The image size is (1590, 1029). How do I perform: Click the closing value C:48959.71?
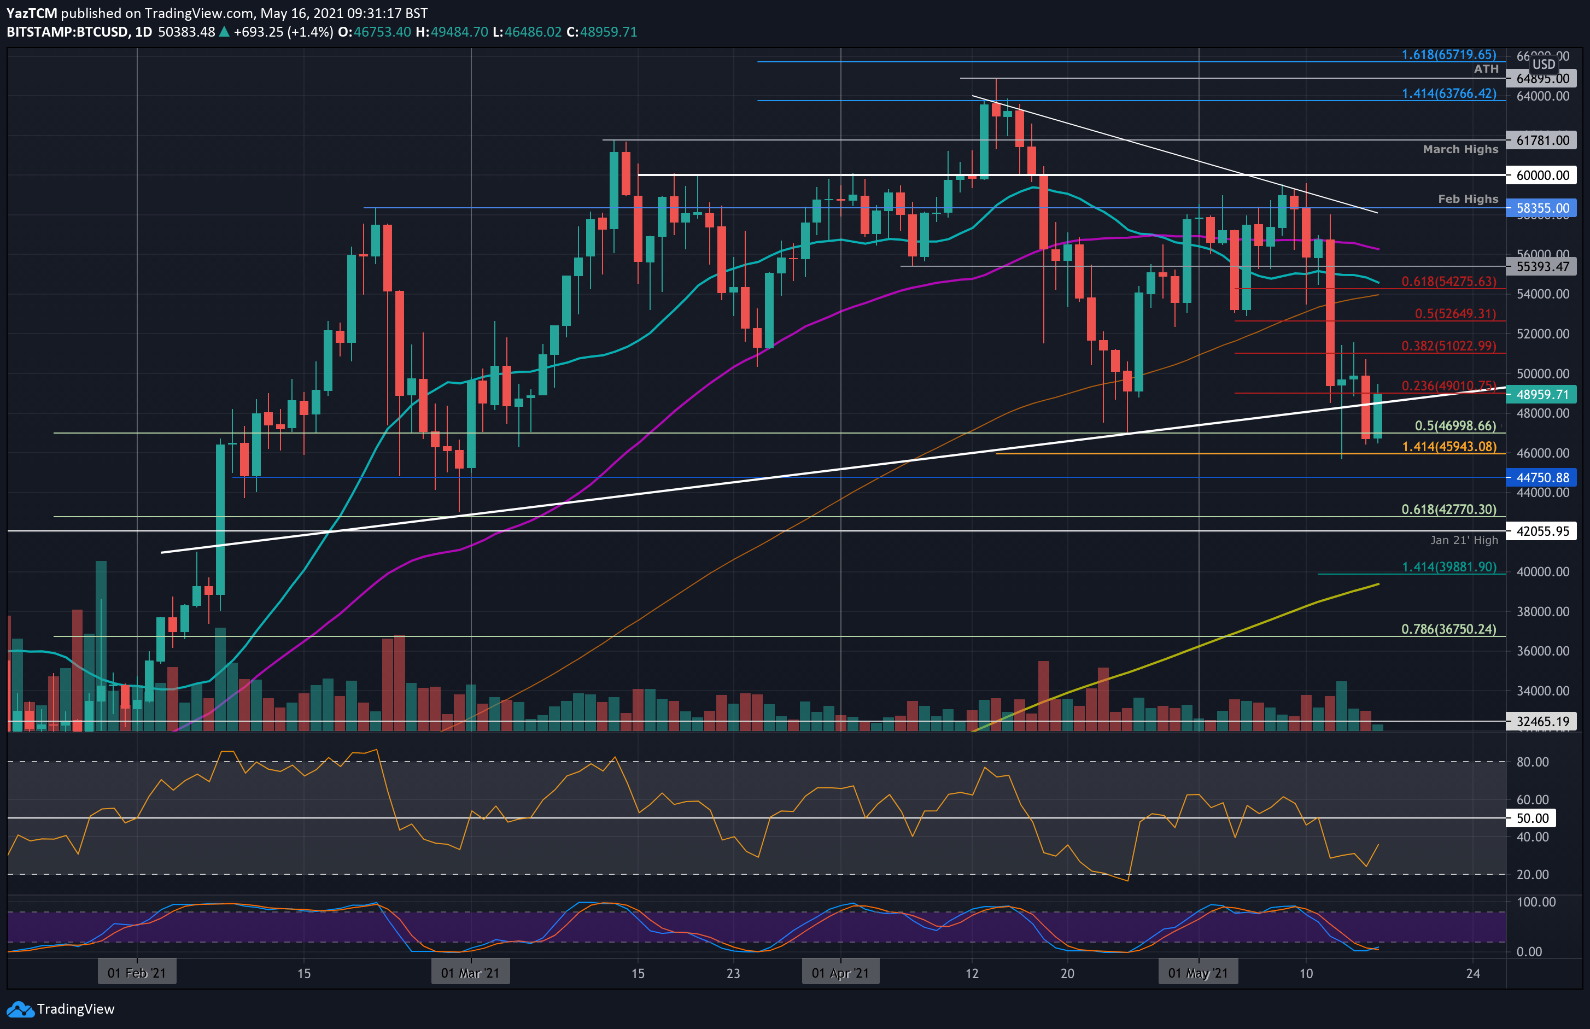coord(602,32)
